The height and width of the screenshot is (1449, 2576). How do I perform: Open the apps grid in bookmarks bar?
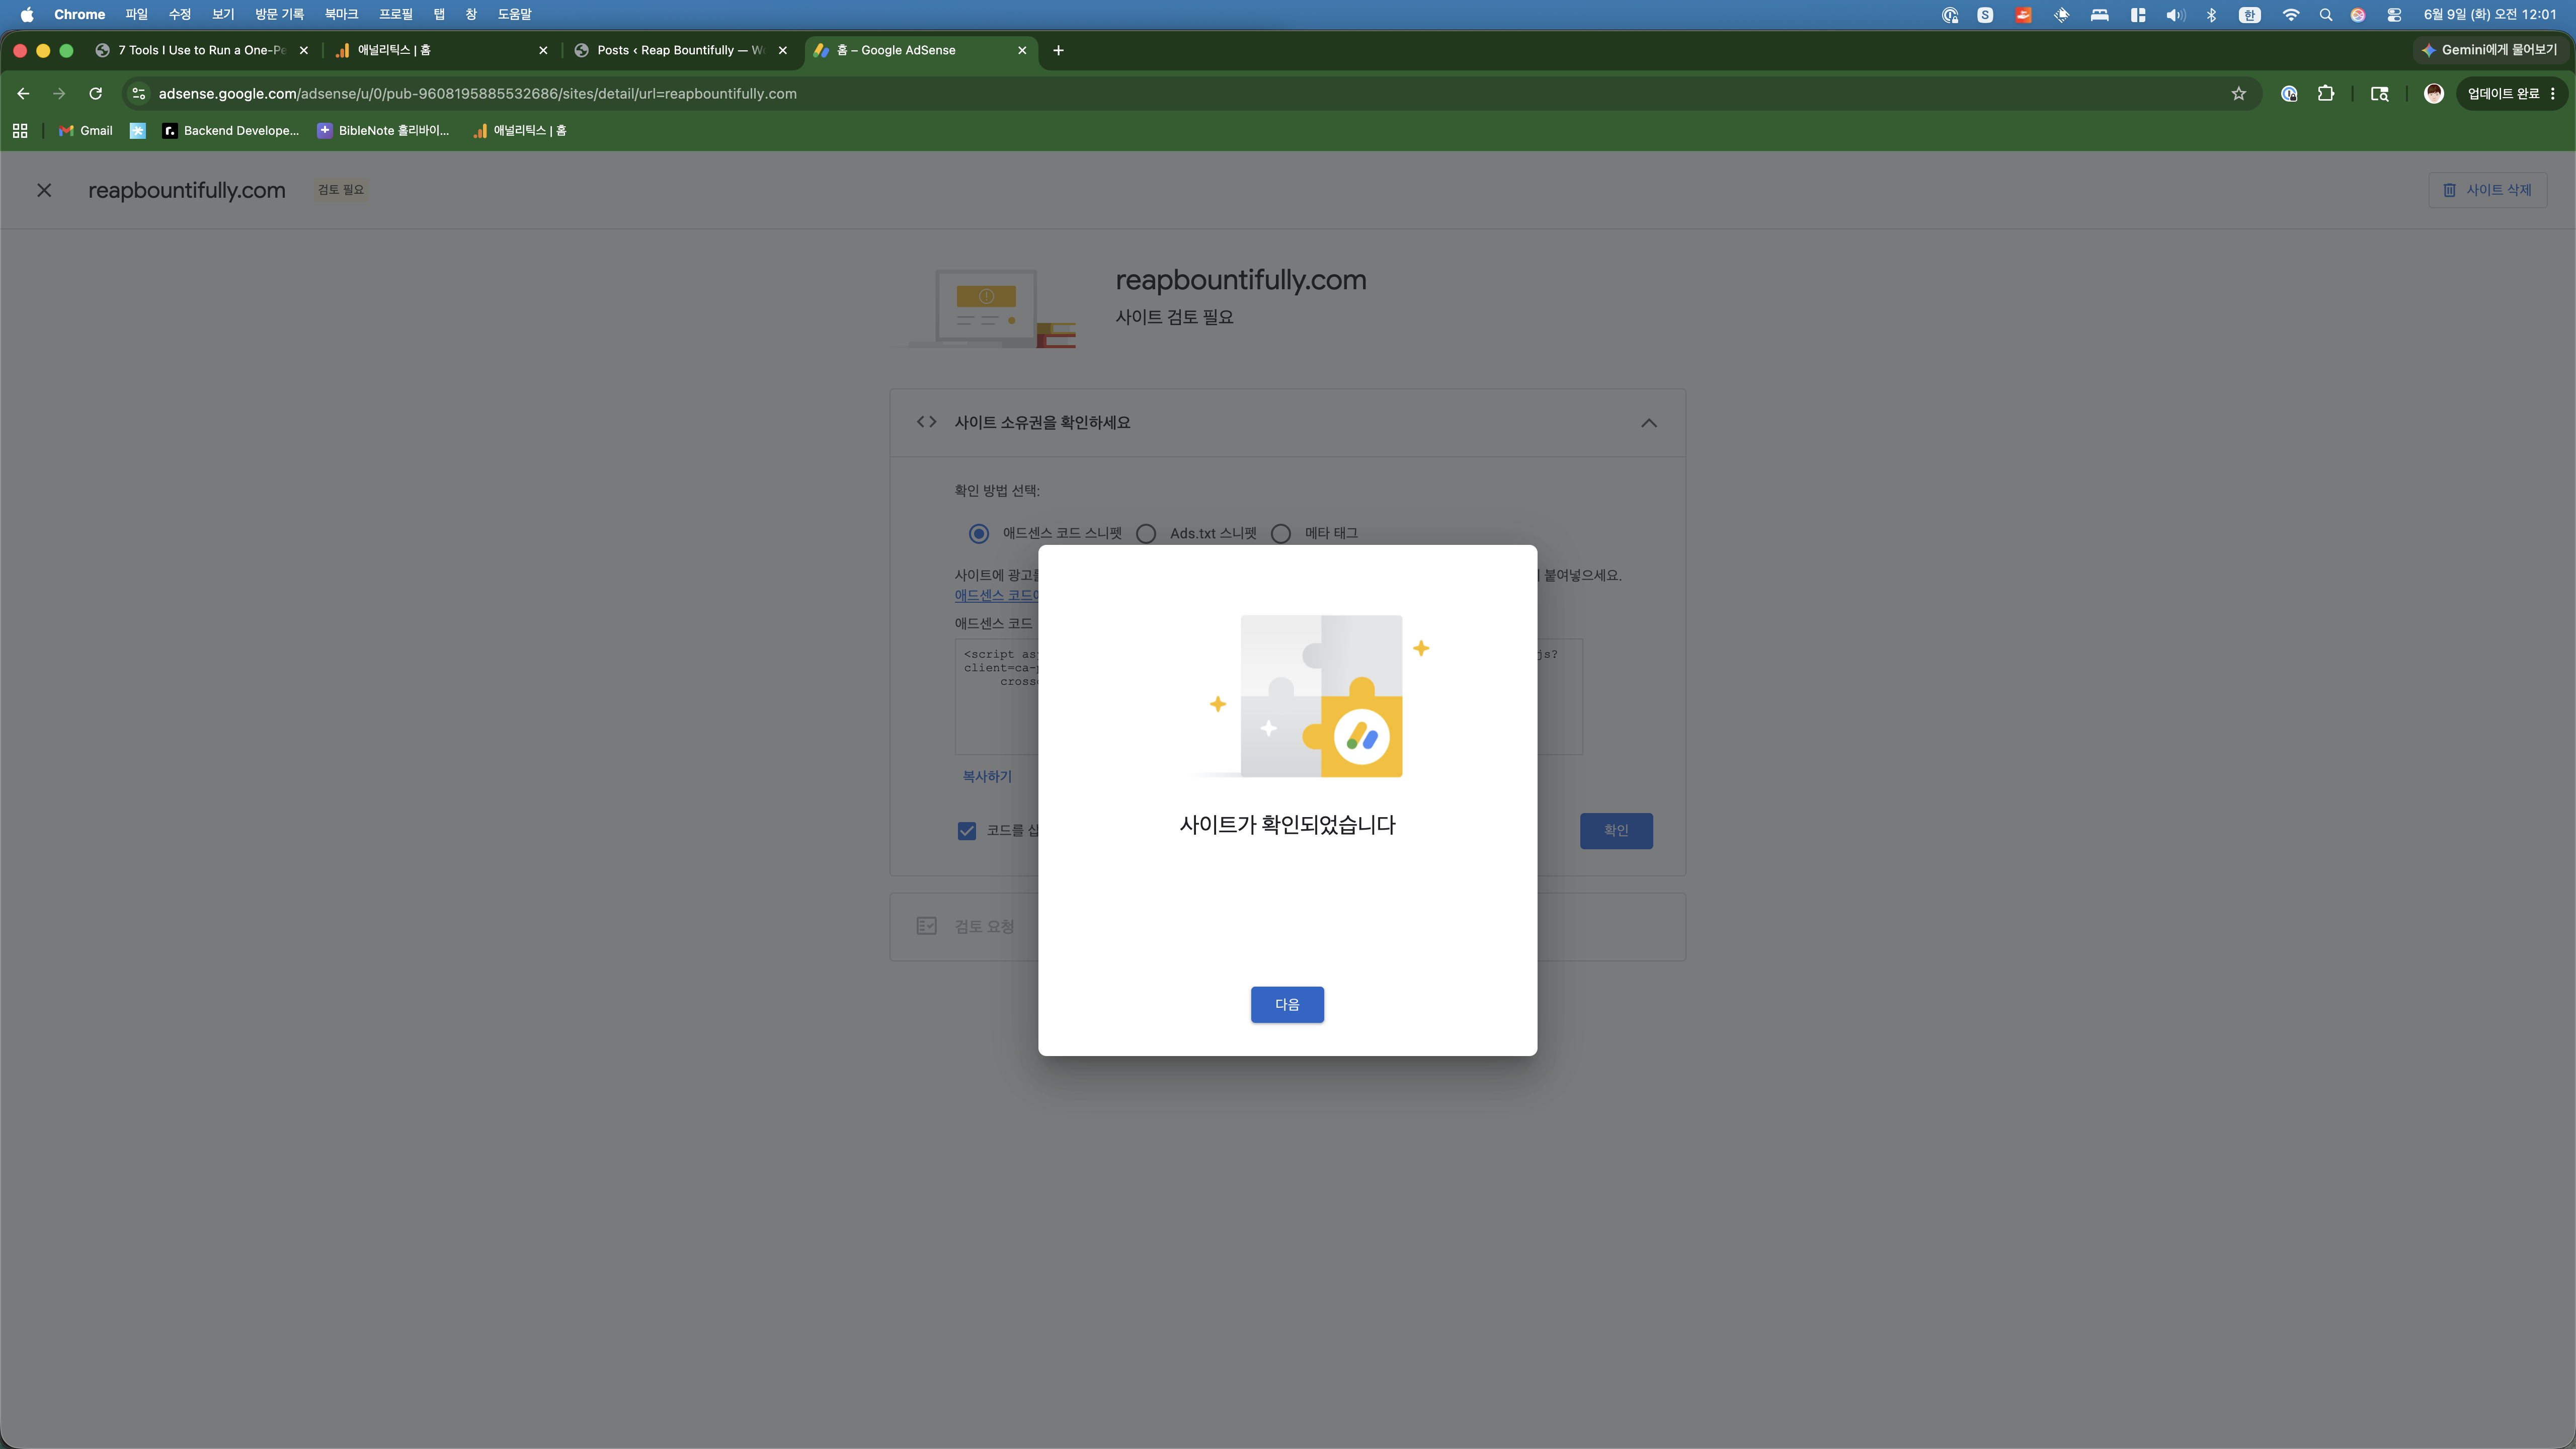coord(20,130)
